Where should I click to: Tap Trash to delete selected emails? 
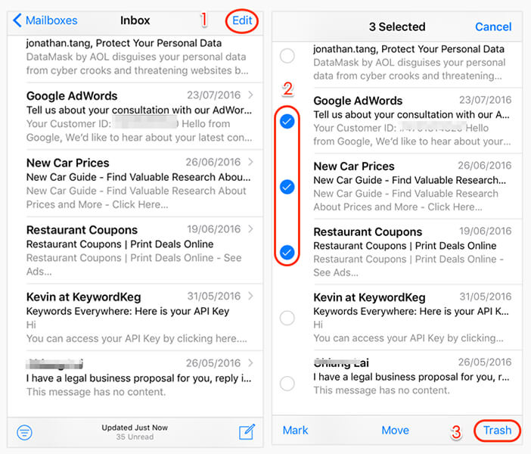497,431
